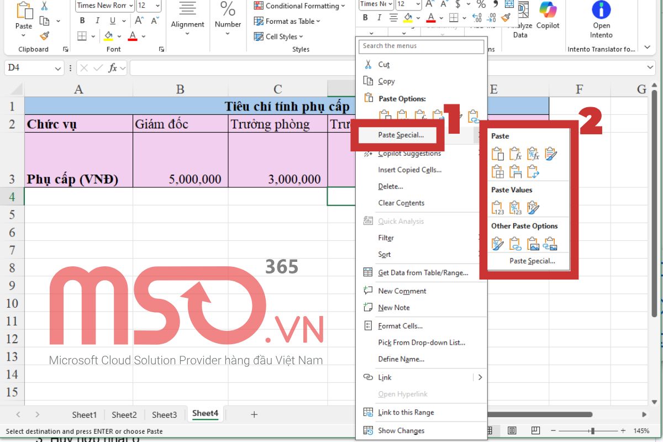Apply borders using the ribbon Borders icon

pyautogui.click(x=82, y=36)
